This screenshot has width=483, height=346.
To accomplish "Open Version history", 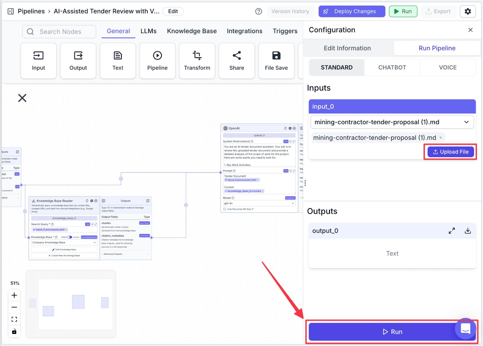I will click(290, 11).
